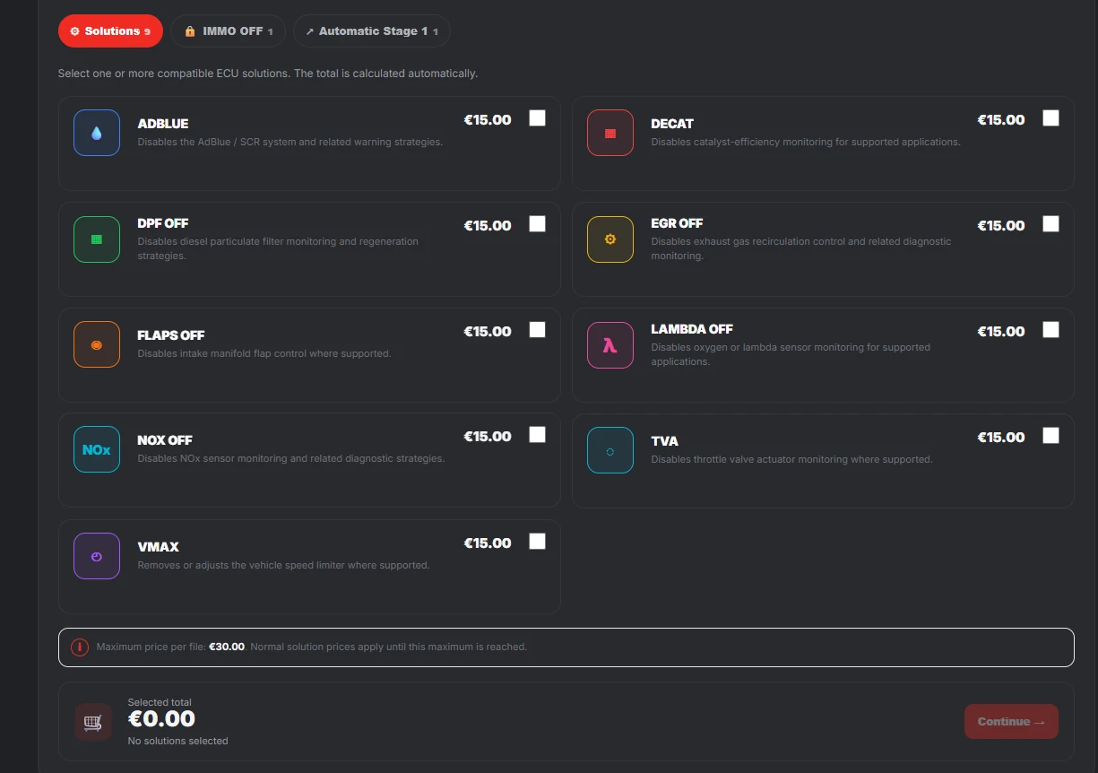1098x773 pixels.
Task: Click the LAMBDA OFF title
Action: coord(692,329)
